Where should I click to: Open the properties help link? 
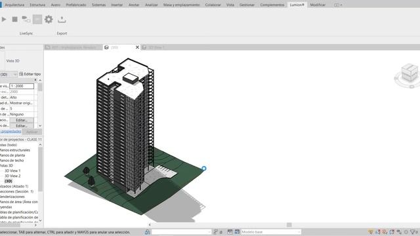pyautogui.click(x=10, y=131)
